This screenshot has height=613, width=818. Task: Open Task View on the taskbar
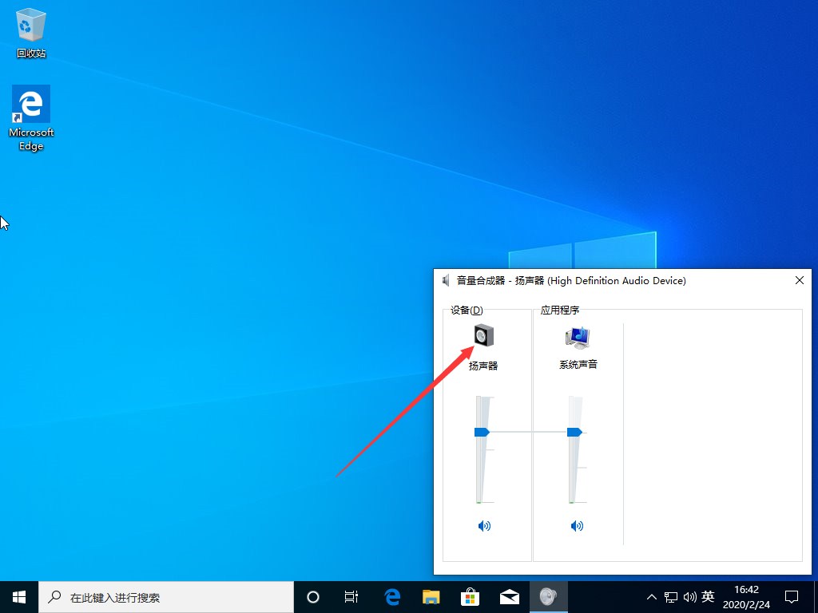(351, 596)
